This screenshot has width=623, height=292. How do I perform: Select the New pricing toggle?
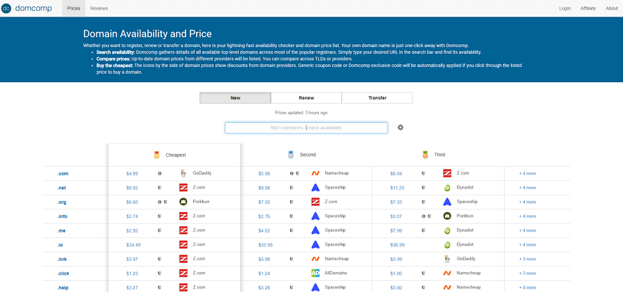[235, 98]
